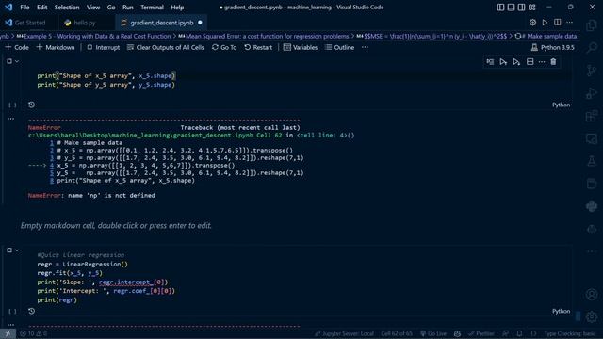Open notebook toolbar overflow ellipsis
The width and height of the screenshot is (603, 339).
[365, 47]
